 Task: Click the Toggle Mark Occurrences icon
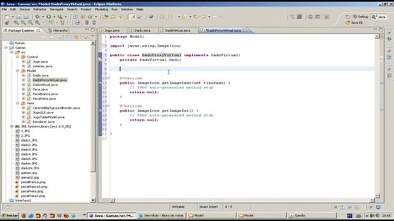click(132, 17)
